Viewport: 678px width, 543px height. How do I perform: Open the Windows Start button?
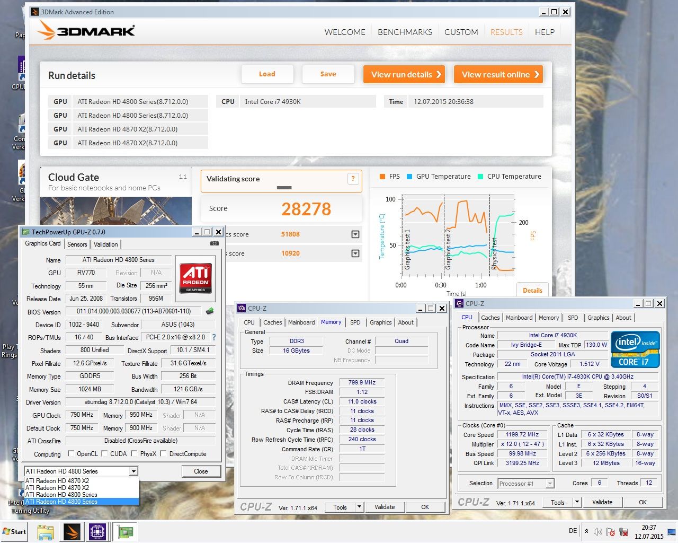[x=14, y=531]
